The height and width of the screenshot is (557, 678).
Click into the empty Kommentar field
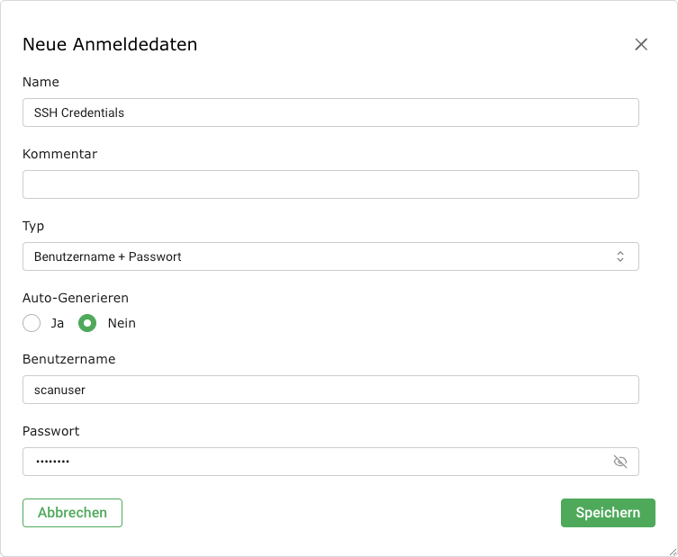[x=330, y=184]
